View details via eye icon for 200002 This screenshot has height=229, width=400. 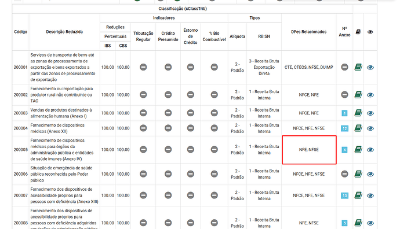point(370,95)
